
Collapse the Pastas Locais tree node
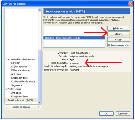[x=6, y=89]
